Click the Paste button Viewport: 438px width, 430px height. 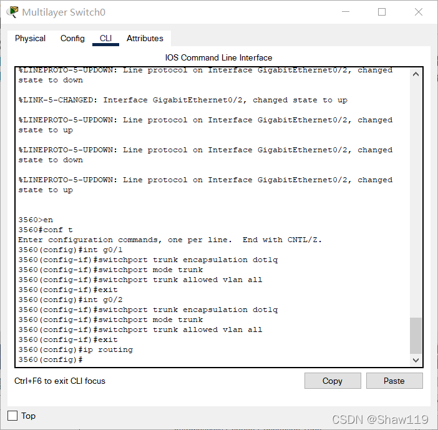[394, 381]
